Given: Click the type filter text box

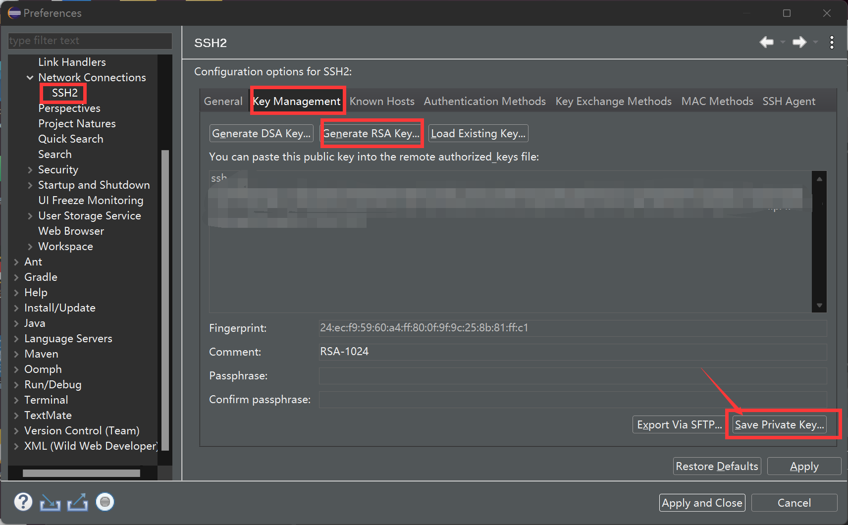Looking at the screenshot, I should (x=90, y=41).
